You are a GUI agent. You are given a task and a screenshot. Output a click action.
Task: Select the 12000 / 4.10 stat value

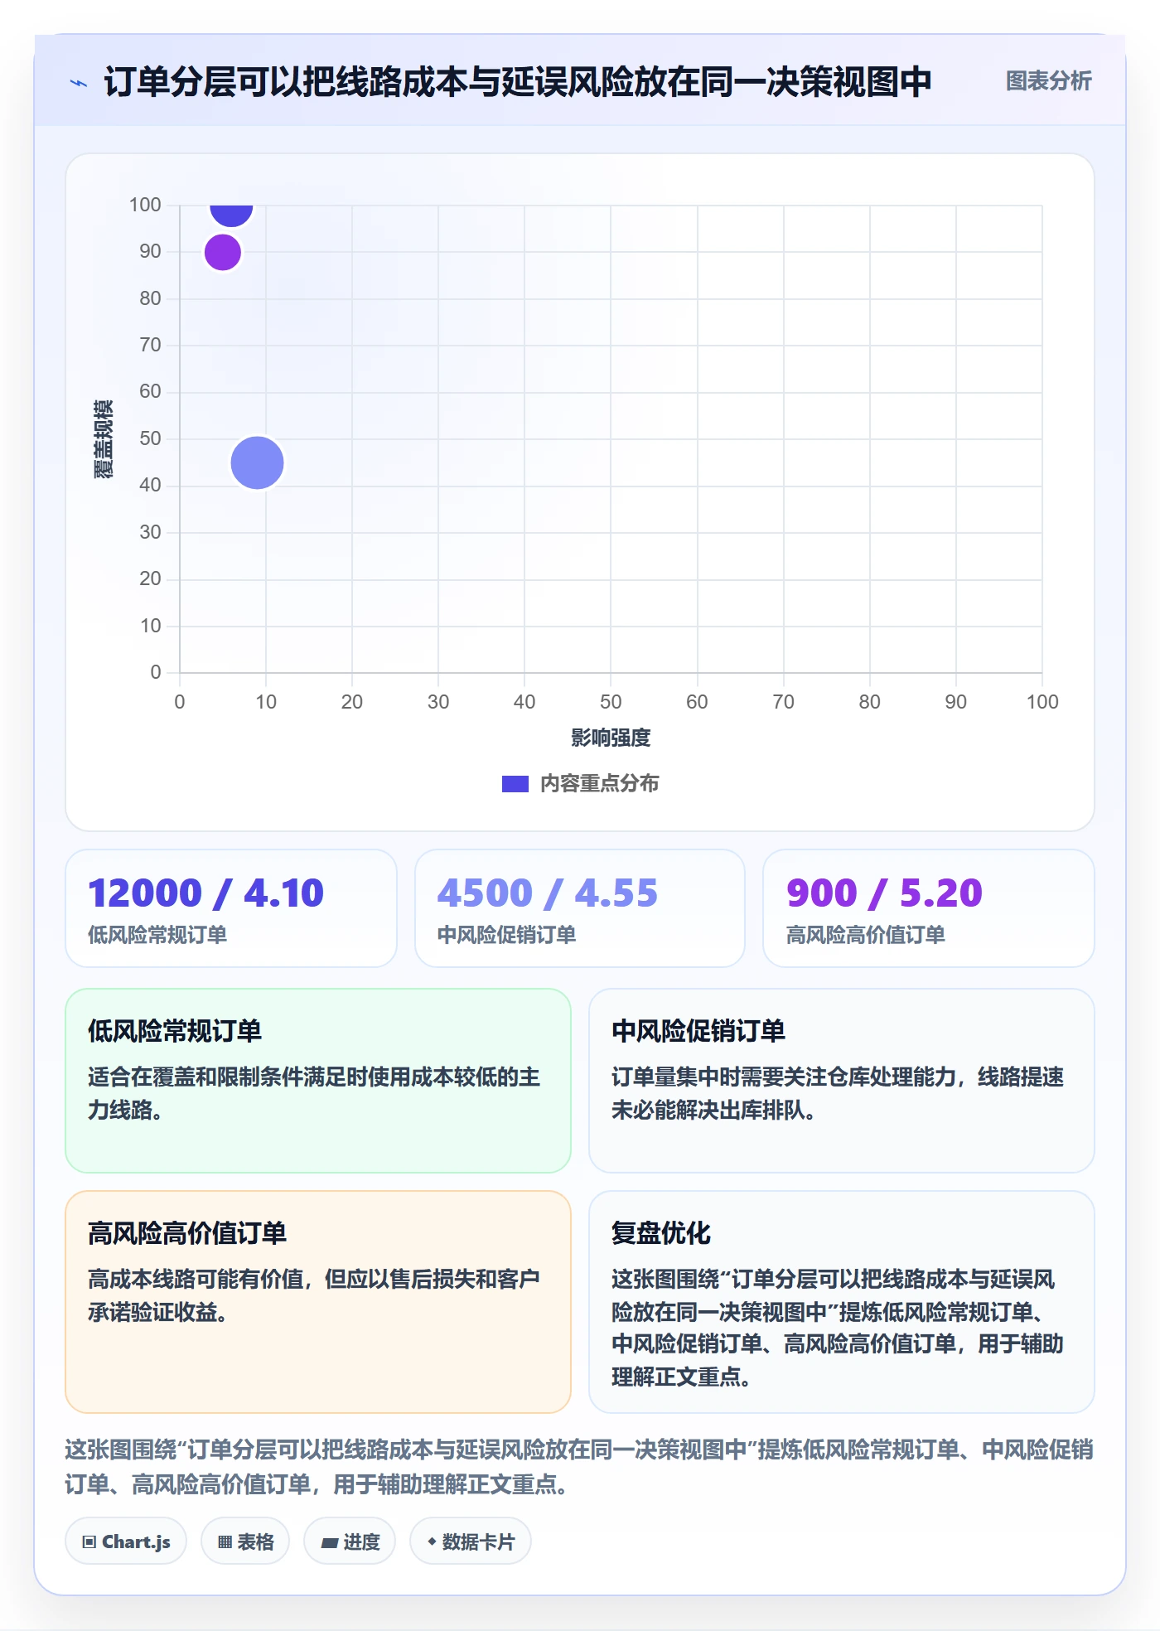(x=206, y=893)
